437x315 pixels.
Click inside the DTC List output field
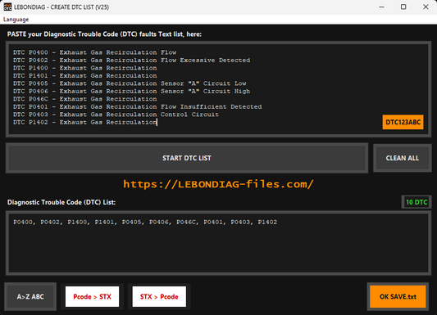coord(218,243)
